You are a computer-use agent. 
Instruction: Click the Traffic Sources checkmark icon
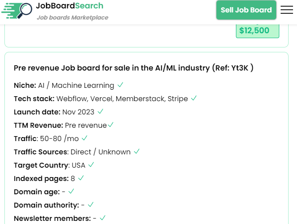pos(137,151)
